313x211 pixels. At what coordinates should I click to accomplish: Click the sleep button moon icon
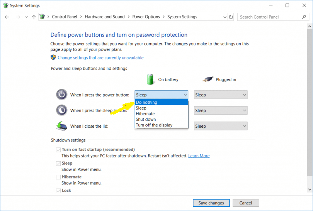pyautogui.click(x=62, y=110)
